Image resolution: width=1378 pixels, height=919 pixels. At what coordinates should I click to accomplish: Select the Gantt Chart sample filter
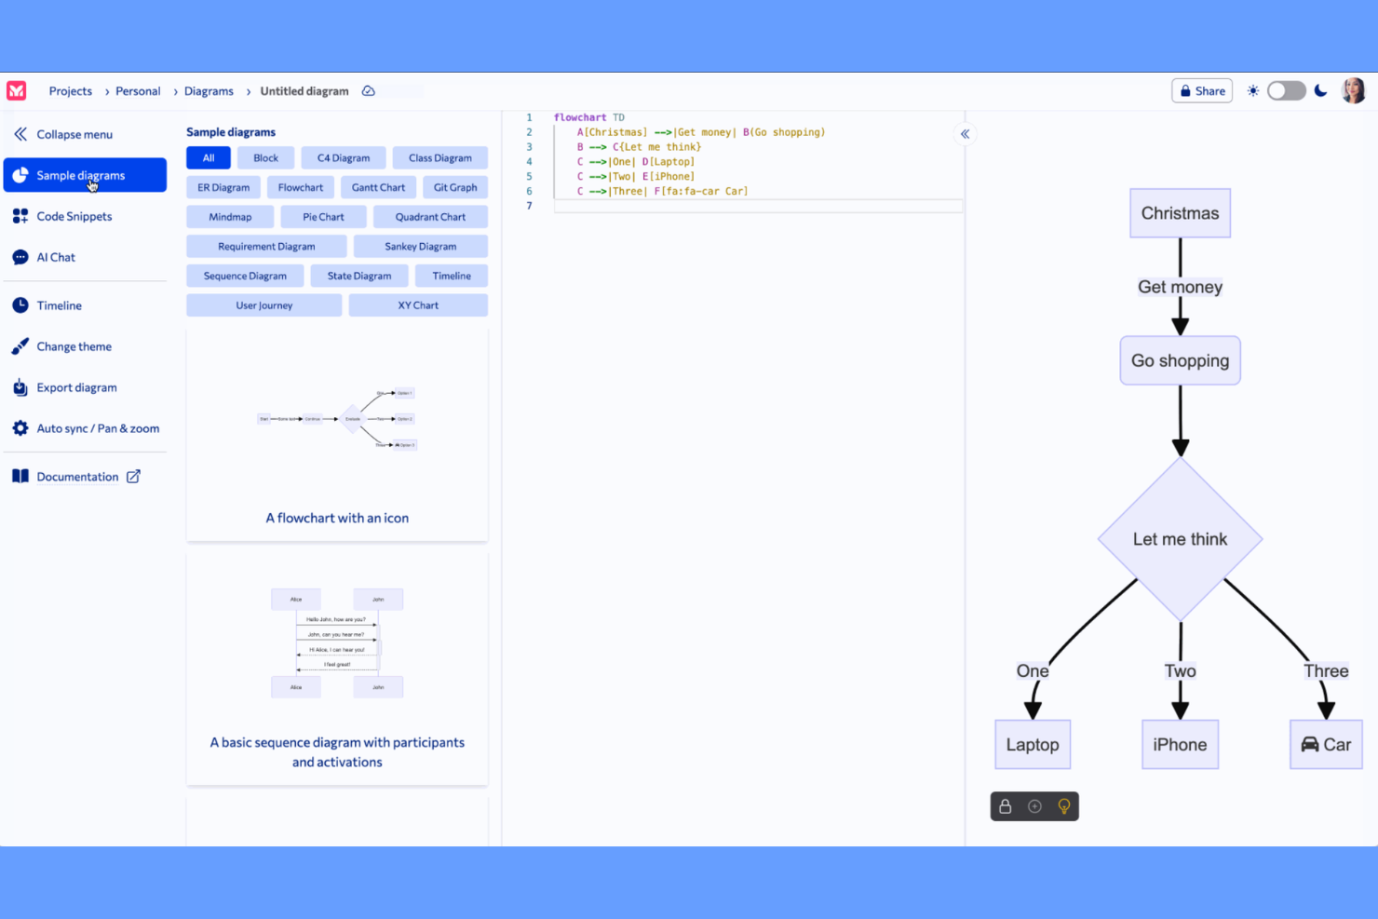tap(378, 187)
